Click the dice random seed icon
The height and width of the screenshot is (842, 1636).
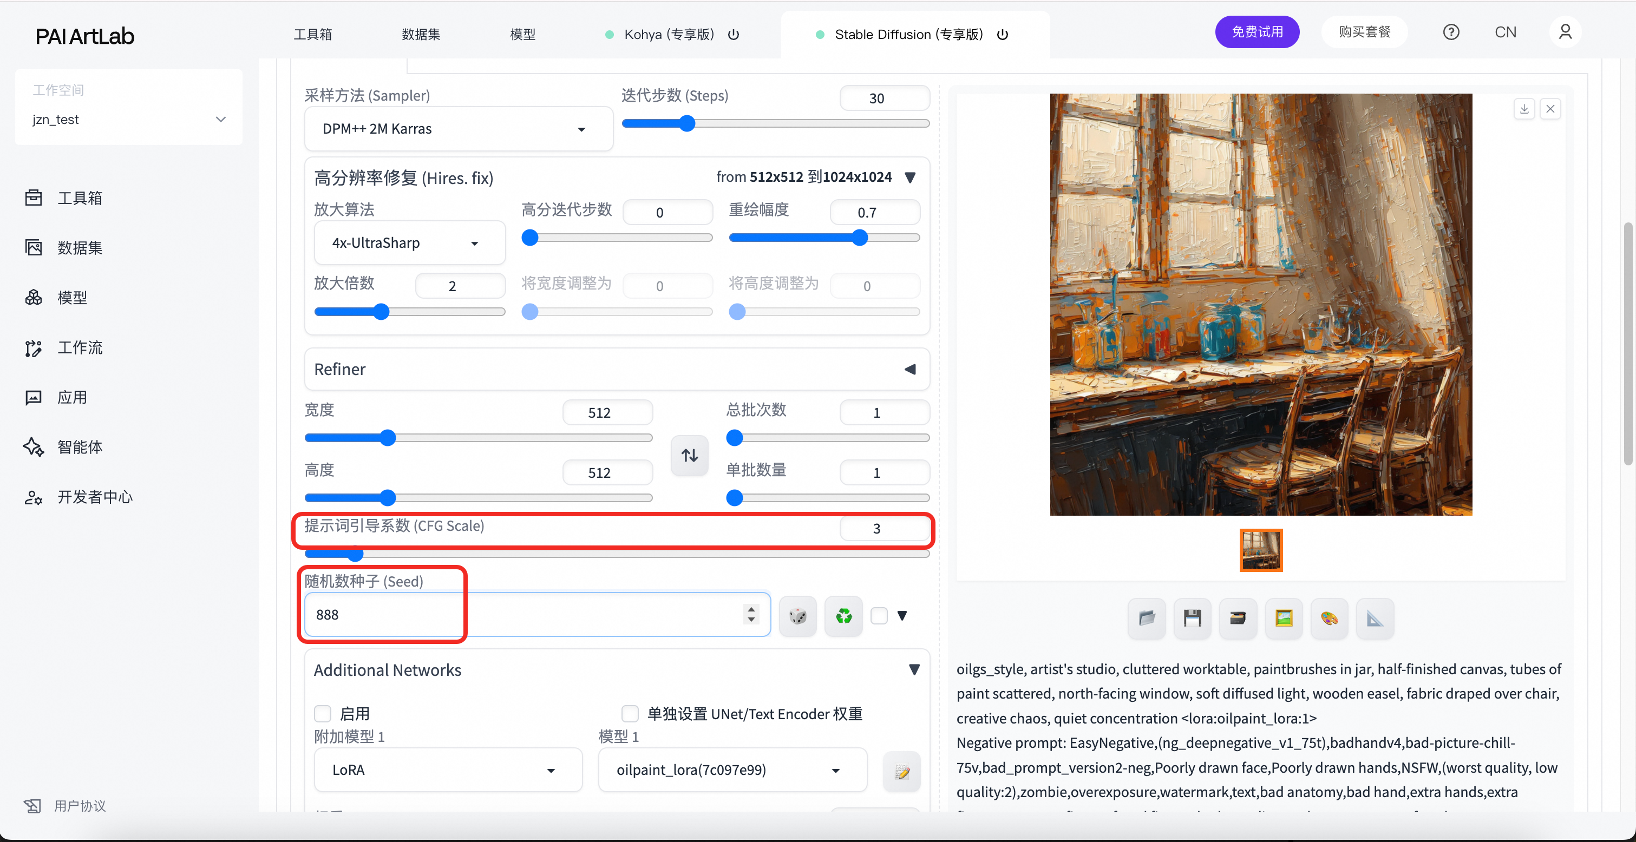point(797,615)
